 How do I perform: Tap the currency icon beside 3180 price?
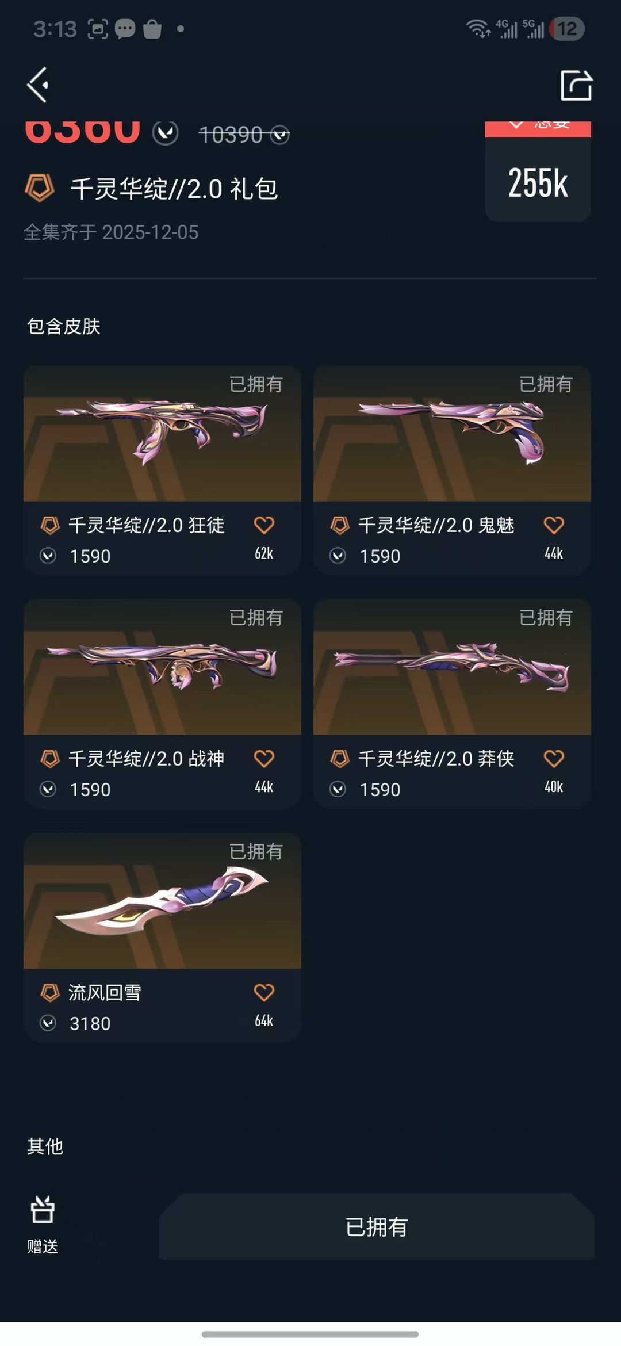point(48,1023)
